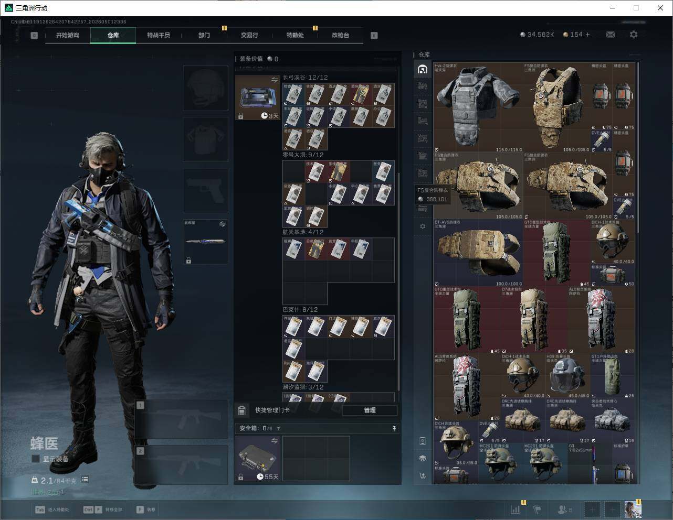Click the quick key card manager icon
Viewport: 673px width, 520px height.
tap(242, 410)
